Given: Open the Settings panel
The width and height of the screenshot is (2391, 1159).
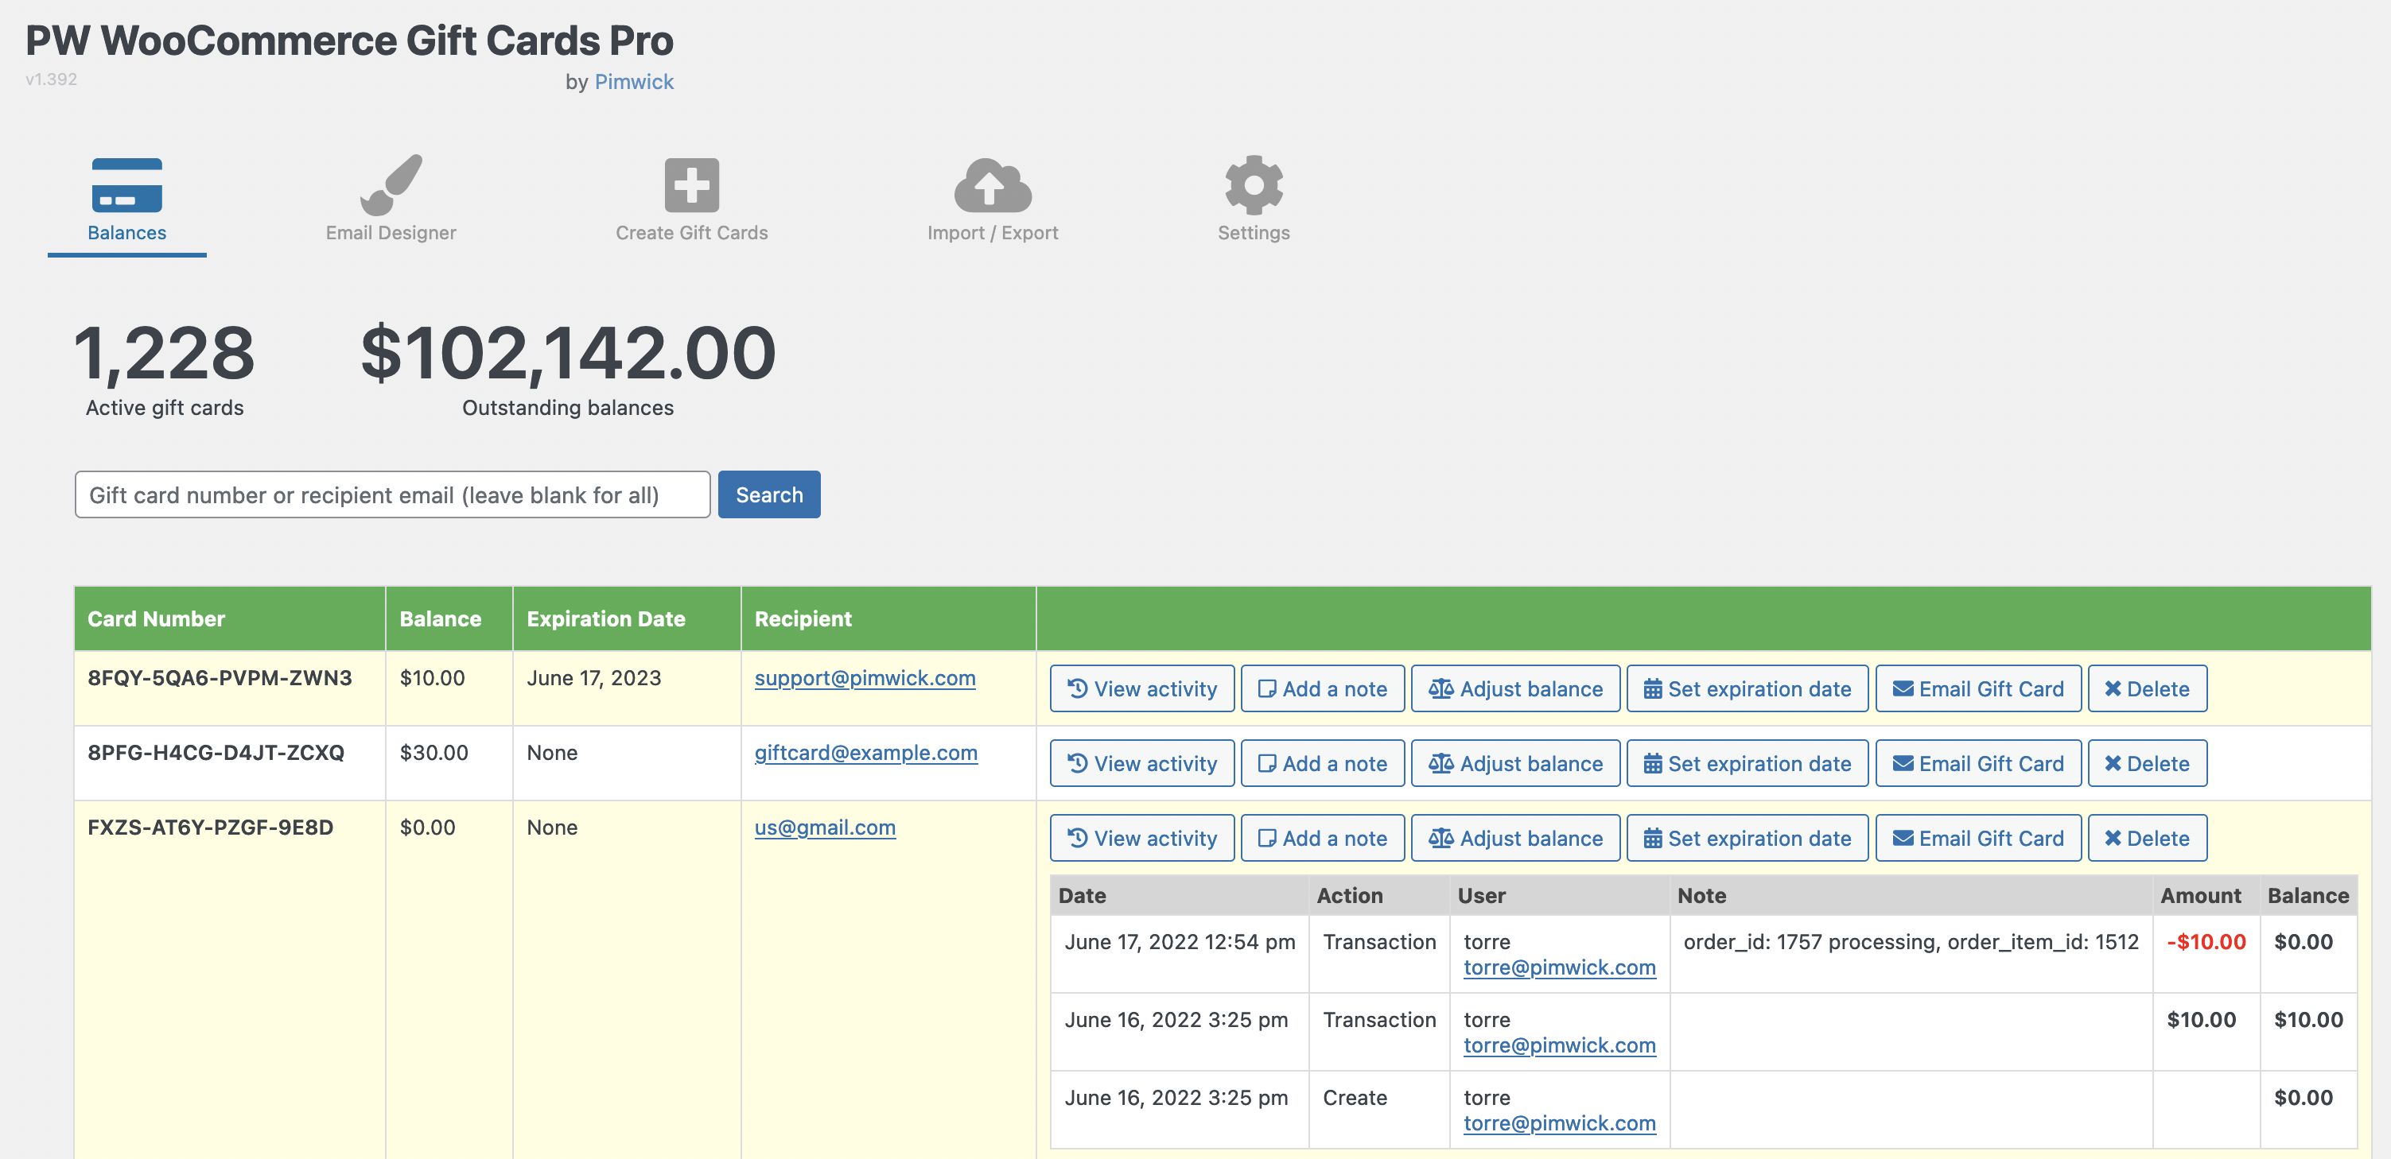Looking at the screenshot, I should click(x=1255, y=200).
